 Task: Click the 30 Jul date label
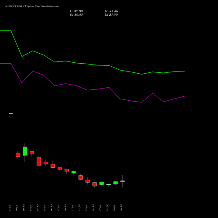pos(121,208)
